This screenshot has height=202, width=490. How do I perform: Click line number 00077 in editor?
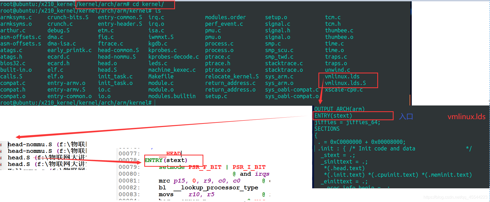pyautogui.click(x=129, y=153)
